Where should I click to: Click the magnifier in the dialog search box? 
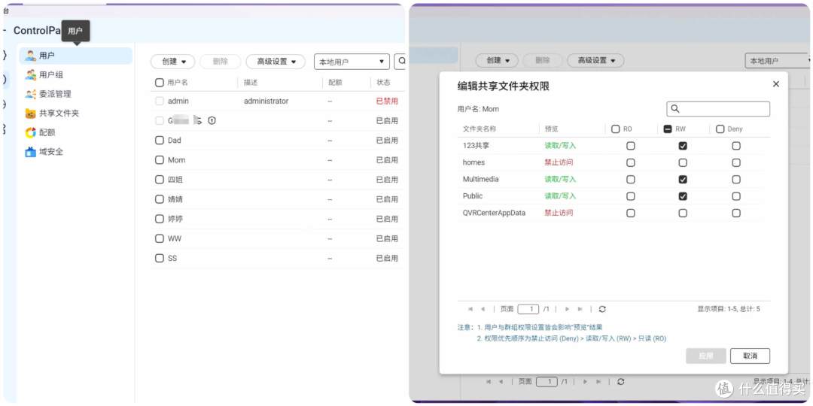point(675,109)
